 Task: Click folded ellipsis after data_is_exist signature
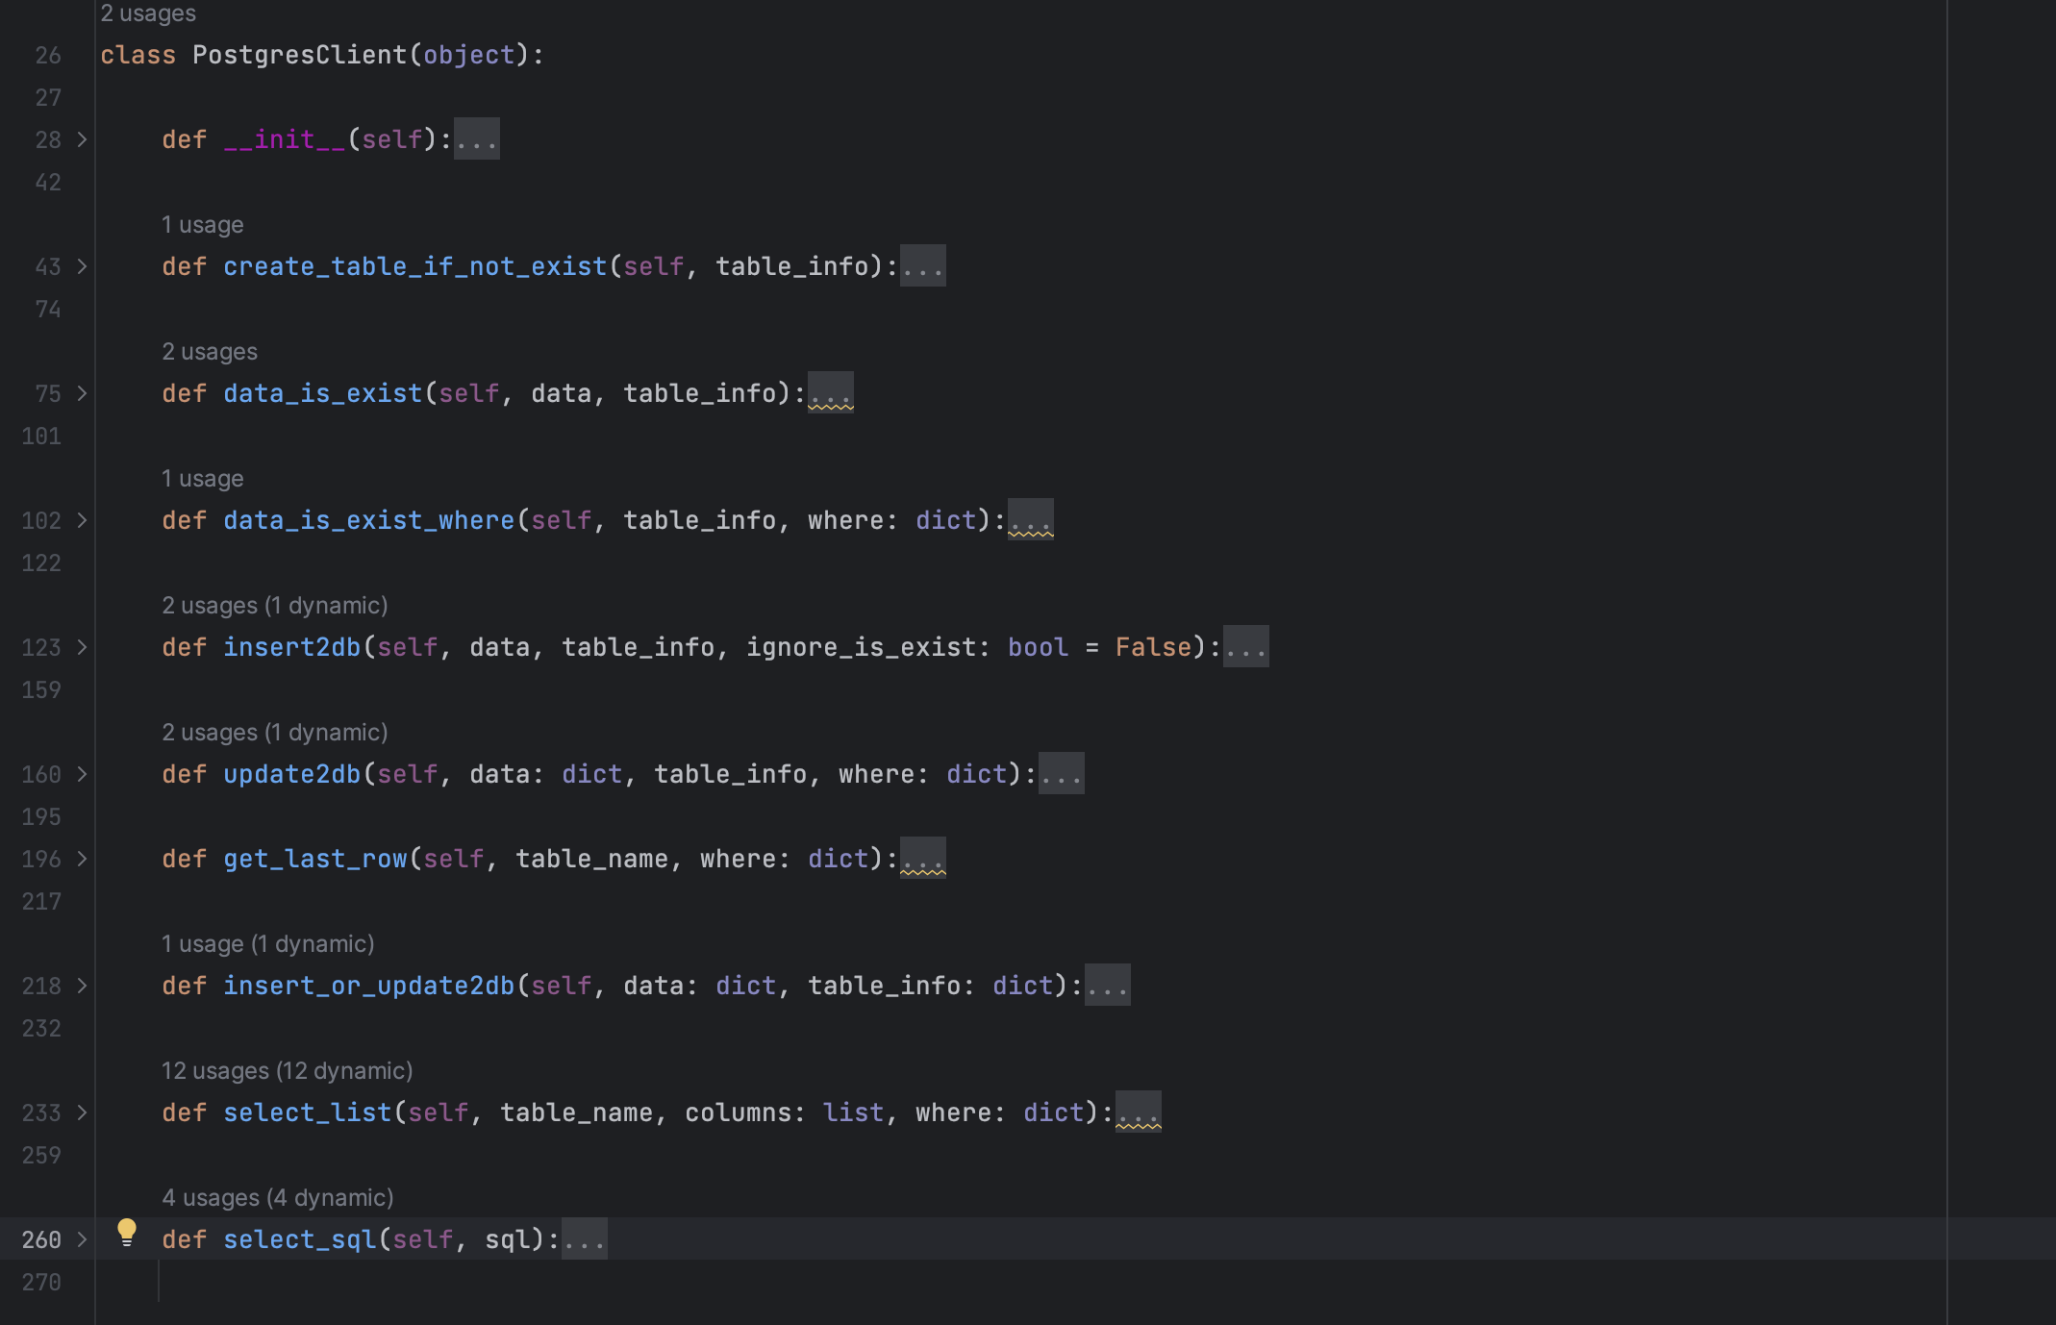click(x=831, y=393)
